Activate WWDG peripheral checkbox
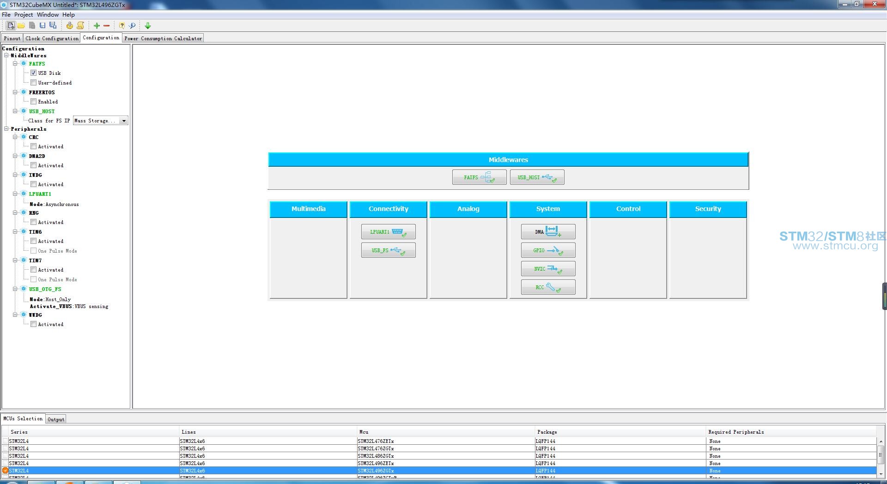 tap(33, 324)
